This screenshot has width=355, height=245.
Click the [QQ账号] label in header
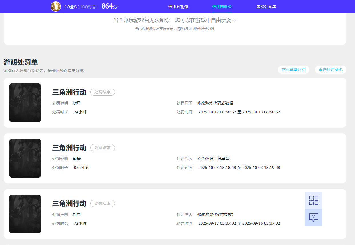pos(89,7)
